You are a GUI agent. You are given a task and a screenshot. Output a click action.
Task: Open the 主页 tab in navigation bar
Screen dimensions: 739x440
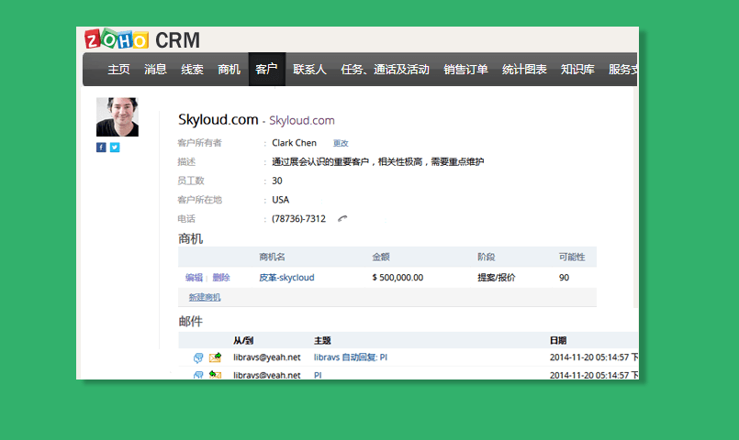click(x=118, y=70)
